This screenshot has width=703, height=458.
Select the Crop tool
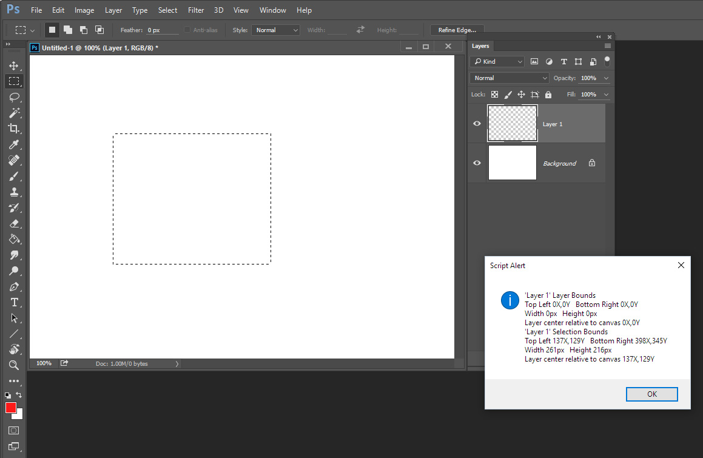click(x=14, y=129)
